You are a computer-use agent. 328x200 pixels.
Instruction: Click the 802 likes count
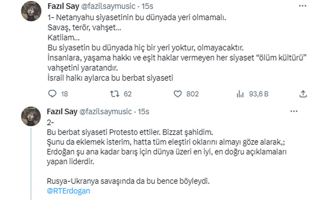pyautogui.click(x=192, y=94)
